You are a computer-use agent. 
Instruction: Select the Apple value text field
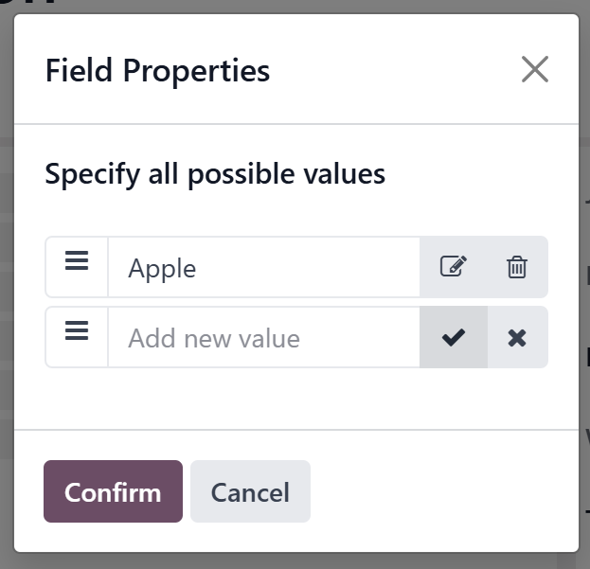tap(264, 267)
